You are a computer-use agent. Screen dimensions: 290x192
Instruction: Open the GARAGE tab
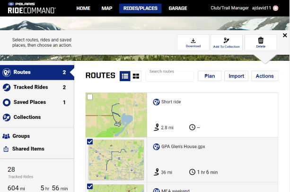point(177,8)
